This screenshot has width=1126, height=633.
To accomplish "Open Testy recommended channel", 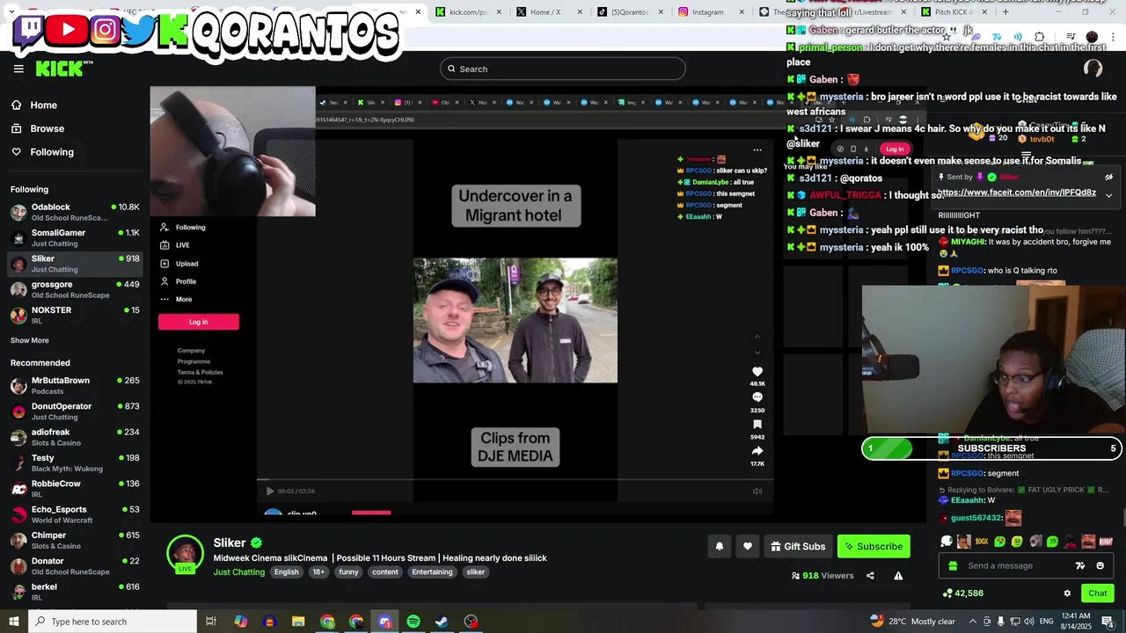I will (x=75, y=462).
